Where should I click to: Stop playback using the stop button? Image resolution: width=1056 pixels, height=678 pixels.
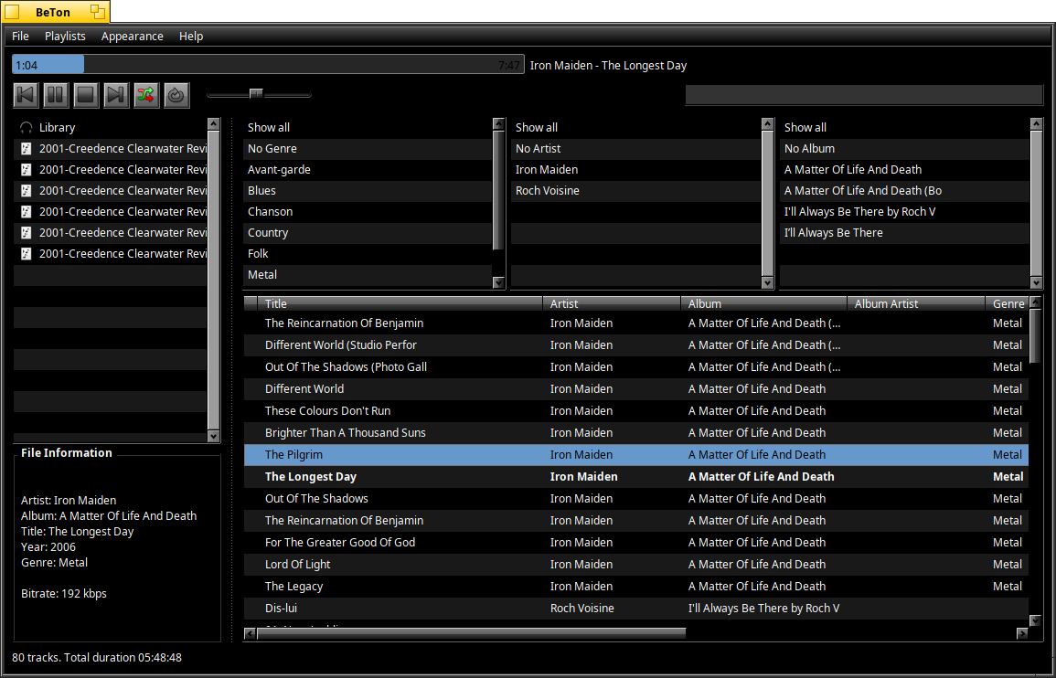click(x=86, y=94)
